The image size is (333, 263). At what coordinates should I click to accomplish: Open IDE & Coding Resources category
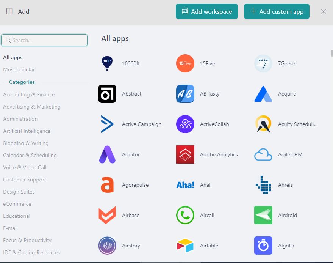pos(31,252)
